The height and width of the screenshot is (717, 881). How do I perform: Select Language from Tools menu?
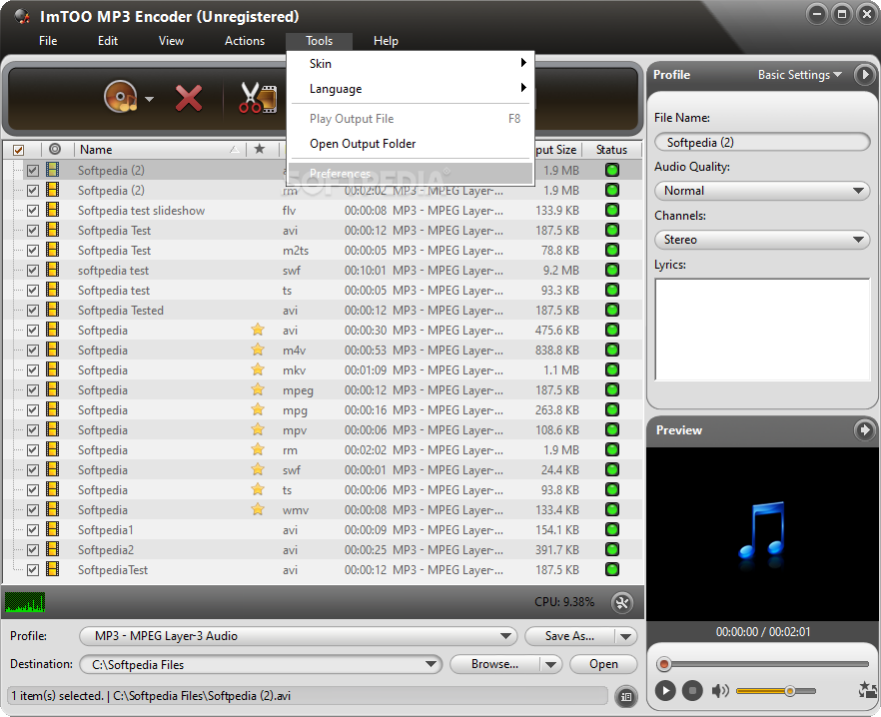411,89
